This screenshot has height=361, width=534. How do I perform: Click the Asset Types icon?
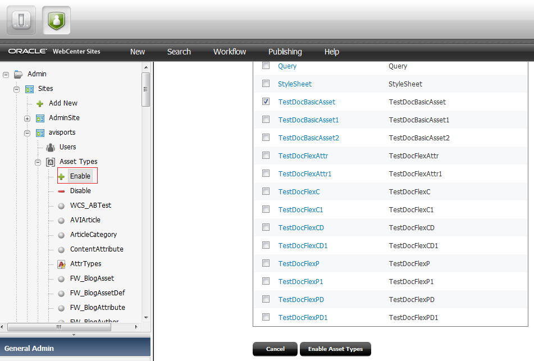[x=51, y=162]
